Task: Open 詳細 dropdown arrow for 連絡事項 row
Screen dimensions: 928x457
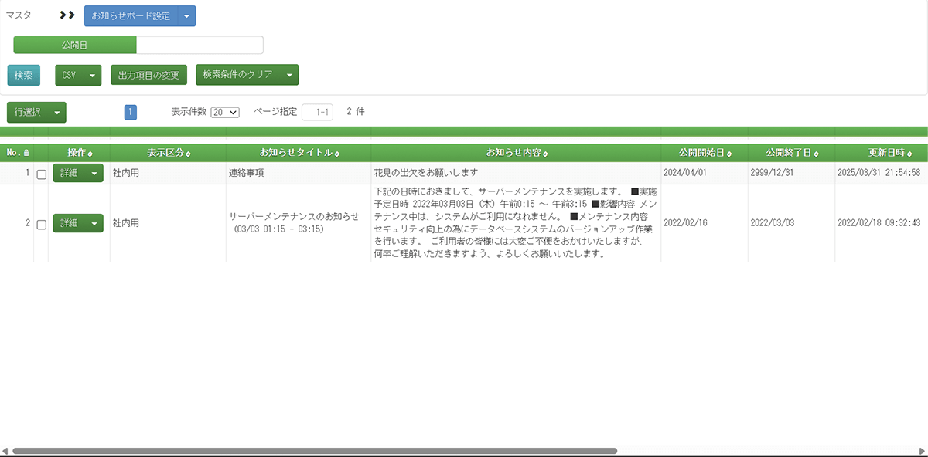Action: tap(94, 174)
